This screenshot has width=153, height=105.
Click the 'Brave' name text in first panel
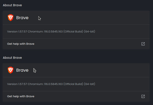coord(22,18)
